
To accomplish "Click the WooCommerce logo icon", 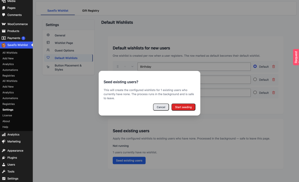I will click(4, 24).
